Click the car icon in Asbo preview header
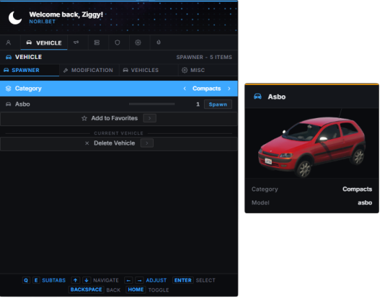Image resolution: width=390 pixels, height=301 pixels. pos(257,97)
